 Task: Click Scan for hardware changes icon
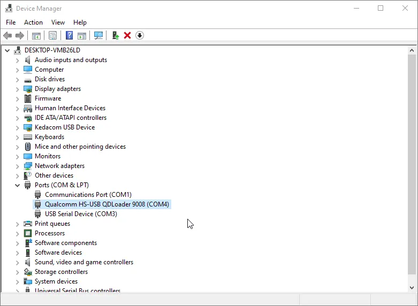pos(98,35)
